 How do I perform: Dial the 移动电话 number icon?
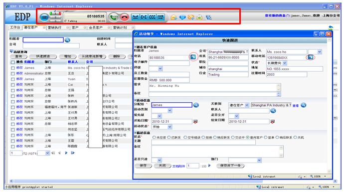[x=311, y=57]
